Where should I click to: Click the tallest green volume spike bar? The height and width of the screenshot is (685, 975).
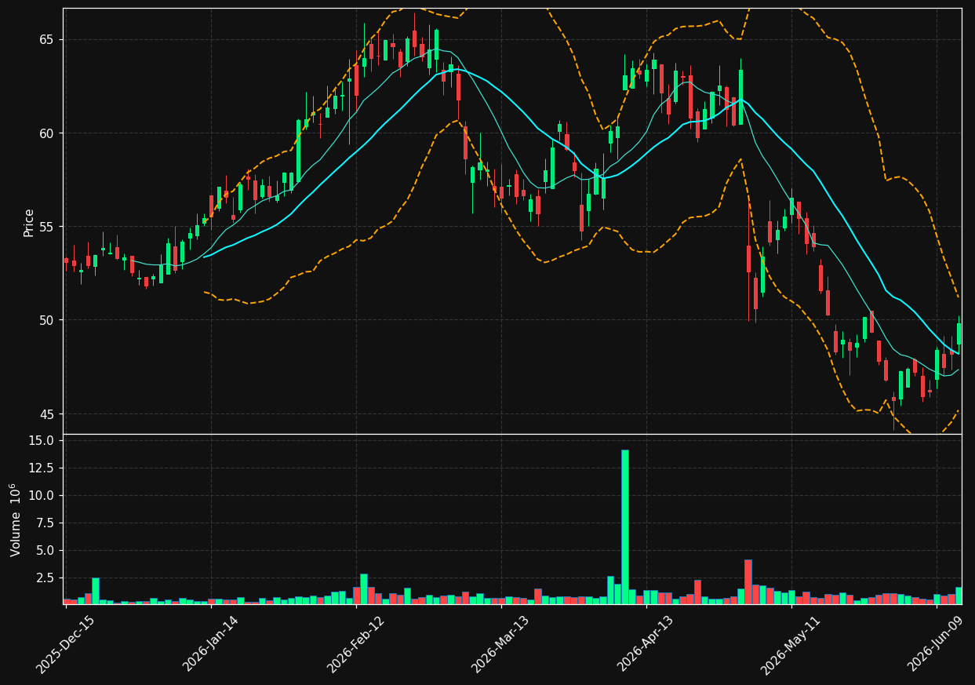[x=625, y=527]
